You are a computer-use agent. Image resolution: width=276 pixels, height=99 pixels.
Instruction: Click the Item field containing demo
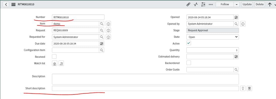[x=75, y=24]
